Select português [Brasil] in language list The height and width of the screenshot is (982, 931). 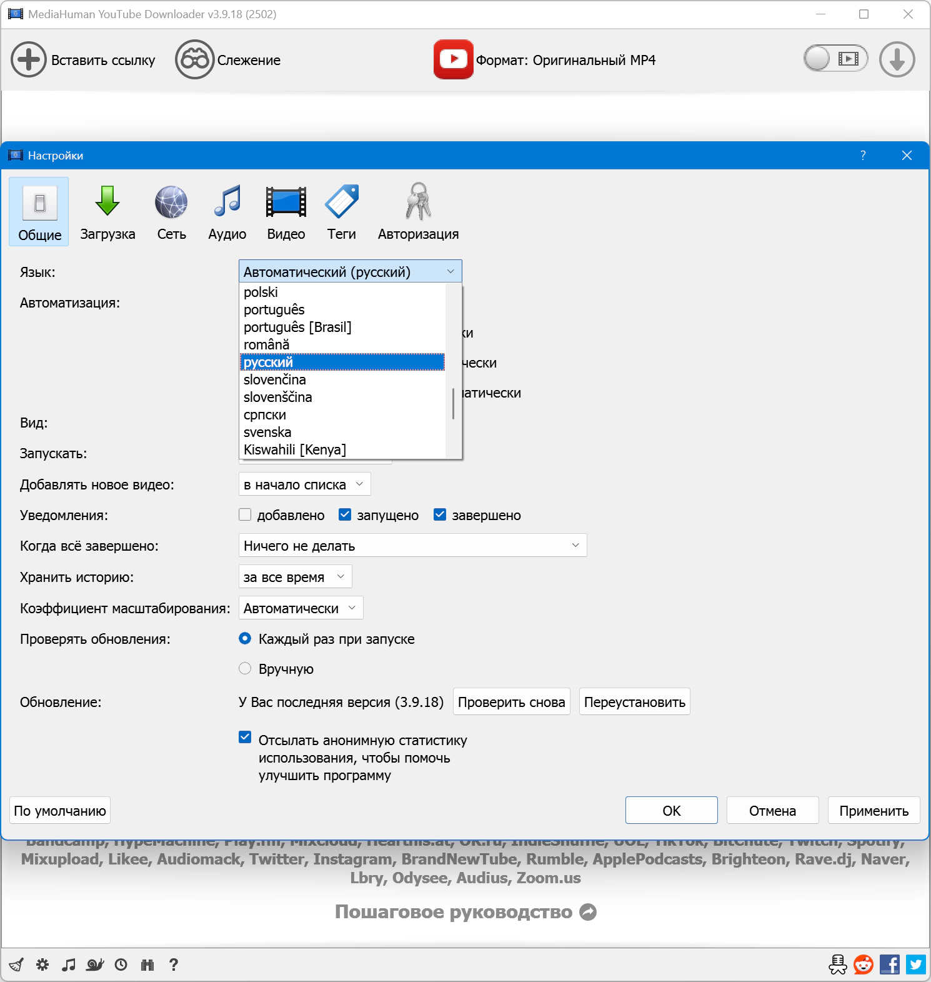(297, 327)
